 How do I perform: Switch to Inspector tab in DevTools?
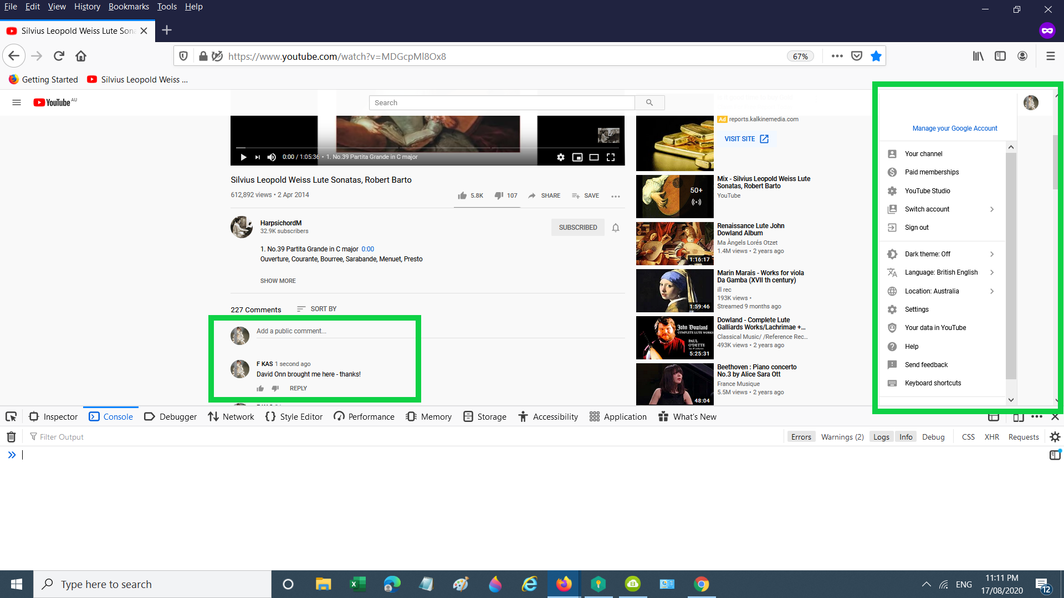[53, 416]
